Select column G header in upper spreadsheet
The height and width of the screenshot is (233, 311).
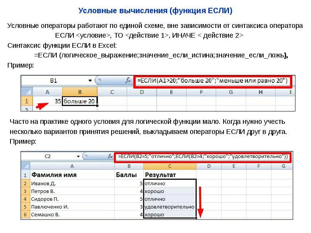tap(231, 92)
